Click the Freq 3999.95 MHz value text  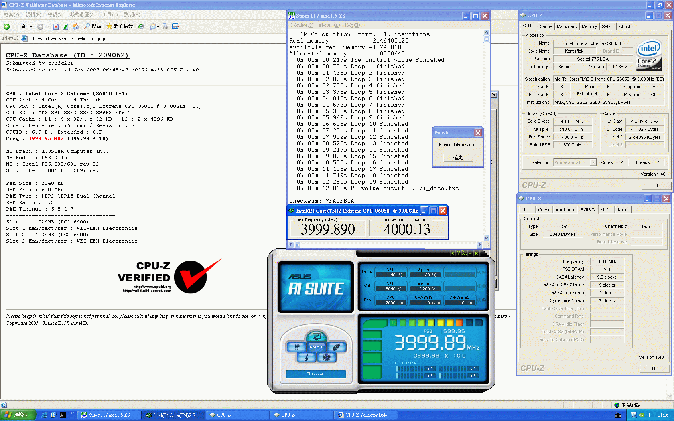click(46, 138)
